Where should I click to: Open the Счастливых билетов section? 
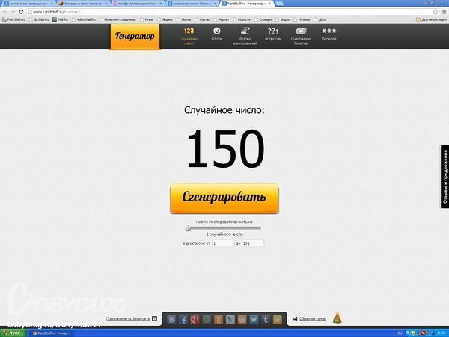pos(301,34)
